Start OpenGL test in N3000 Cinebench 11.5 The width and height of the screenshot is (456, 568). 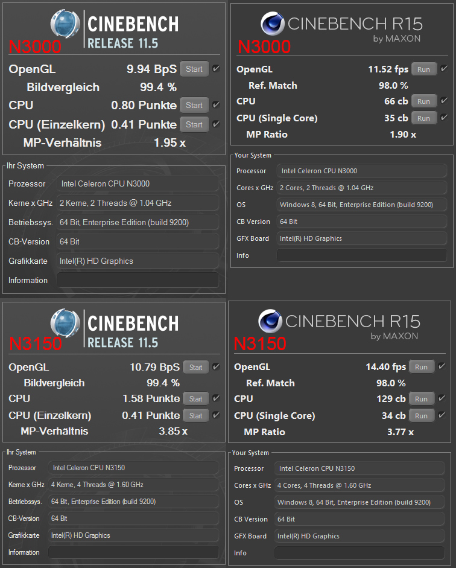coord(194,69)
